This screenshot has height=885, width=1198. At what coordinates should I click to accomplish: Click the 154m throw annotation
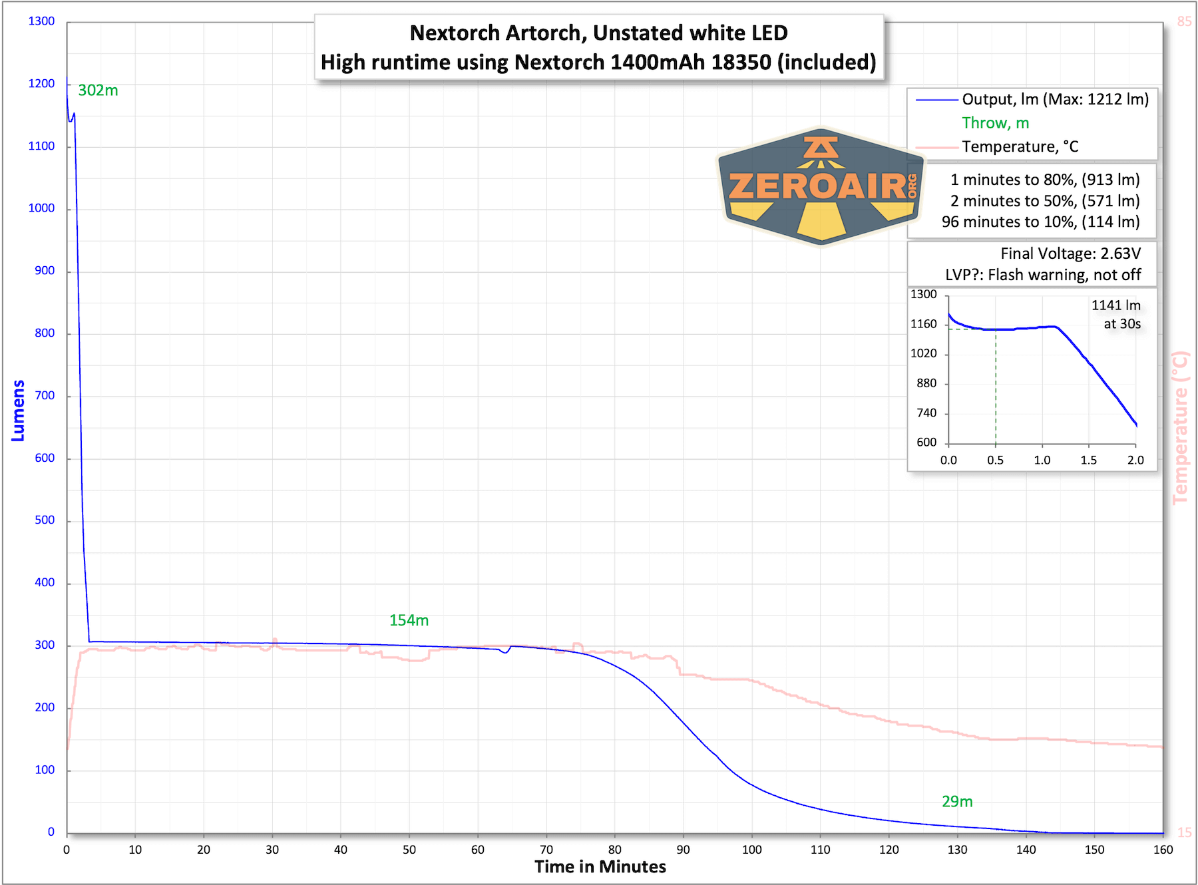409,620
